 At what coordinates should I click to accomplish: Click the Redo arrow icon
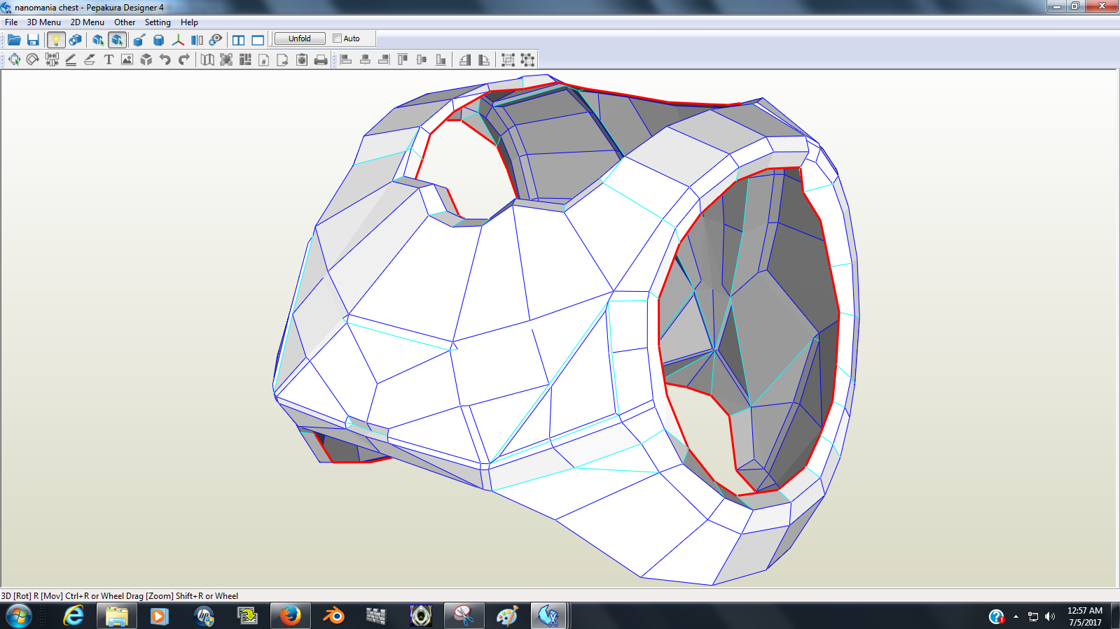click(184, 59)
